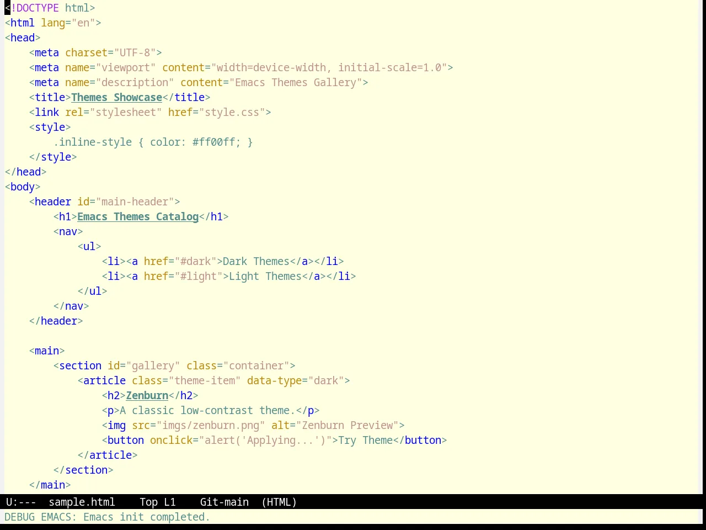Click the Light Themes link text
Image resolution: width=706 pixels, height=530 pixels.
[x=265, y=276]
